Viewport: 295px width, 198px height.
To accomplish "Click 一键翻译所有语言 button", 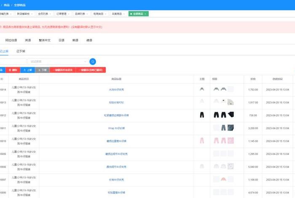I will (x=62, y=70).
